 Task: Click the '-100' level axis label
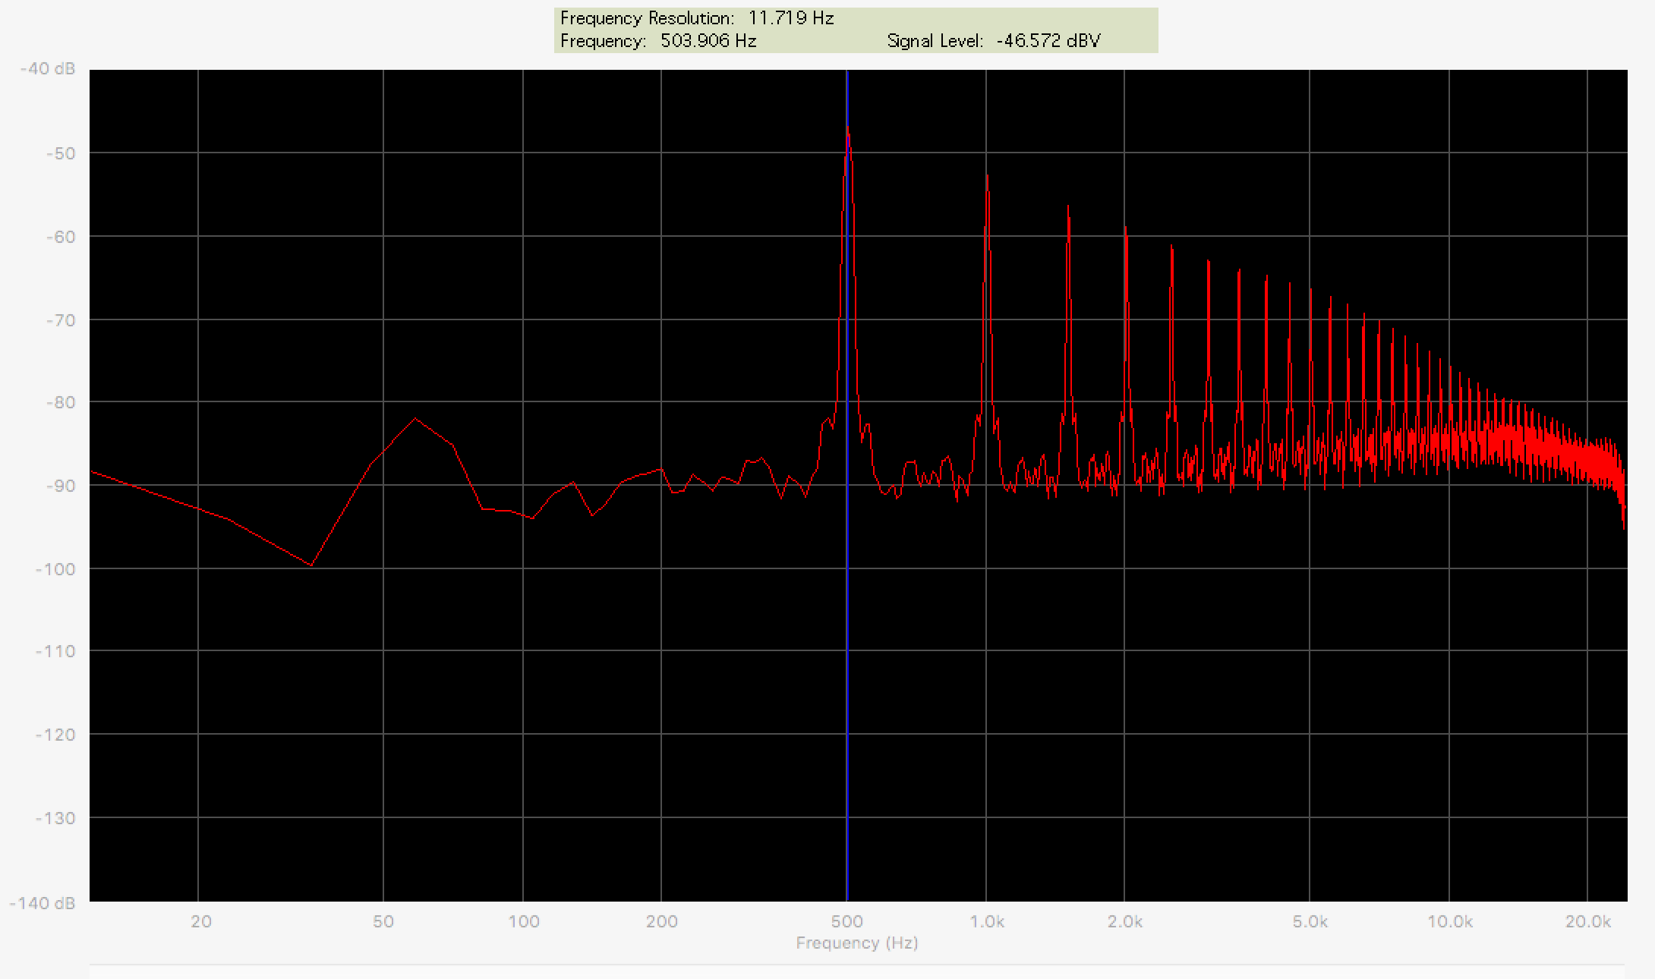click(55, 568)
